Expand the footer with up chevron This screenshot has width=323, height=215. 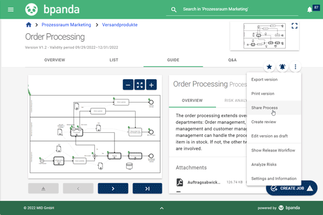click(162, 208)
